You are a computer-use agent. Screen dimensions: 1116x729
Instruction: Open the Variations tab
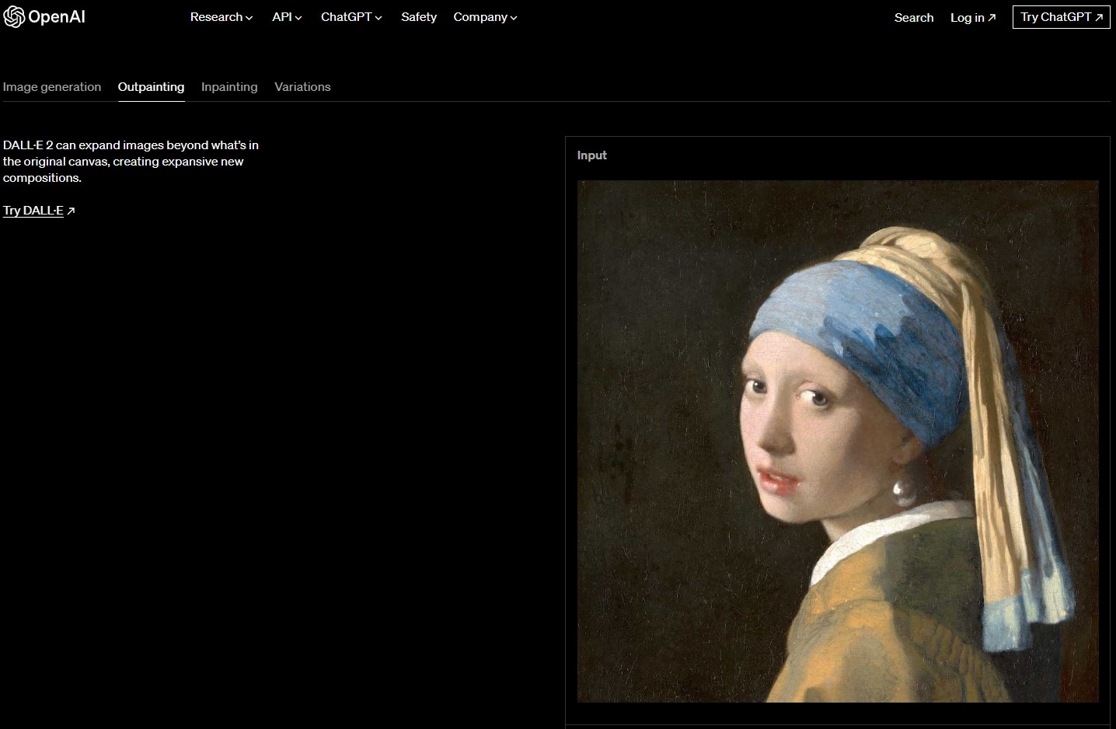(x=302, y=87)
